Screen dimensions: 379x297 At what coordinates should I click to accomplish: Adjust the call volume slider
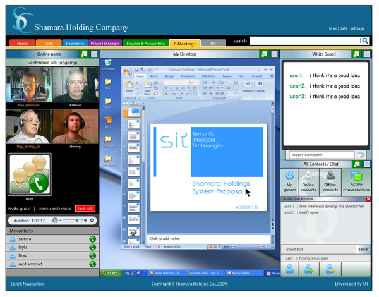(x=72, y=221)
